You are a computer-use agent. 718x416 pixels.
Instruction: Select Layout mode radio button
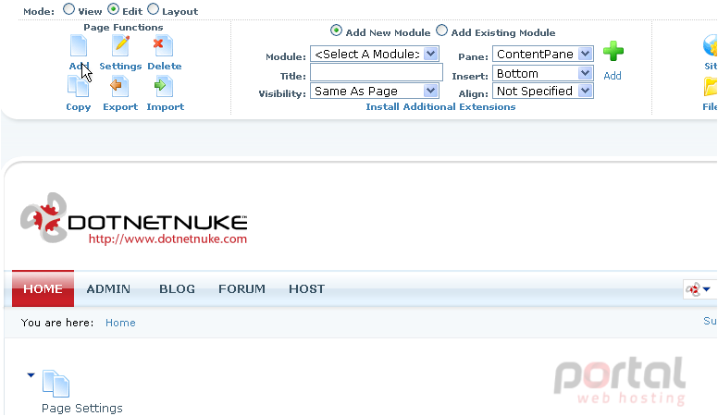[x=153, y=9]
